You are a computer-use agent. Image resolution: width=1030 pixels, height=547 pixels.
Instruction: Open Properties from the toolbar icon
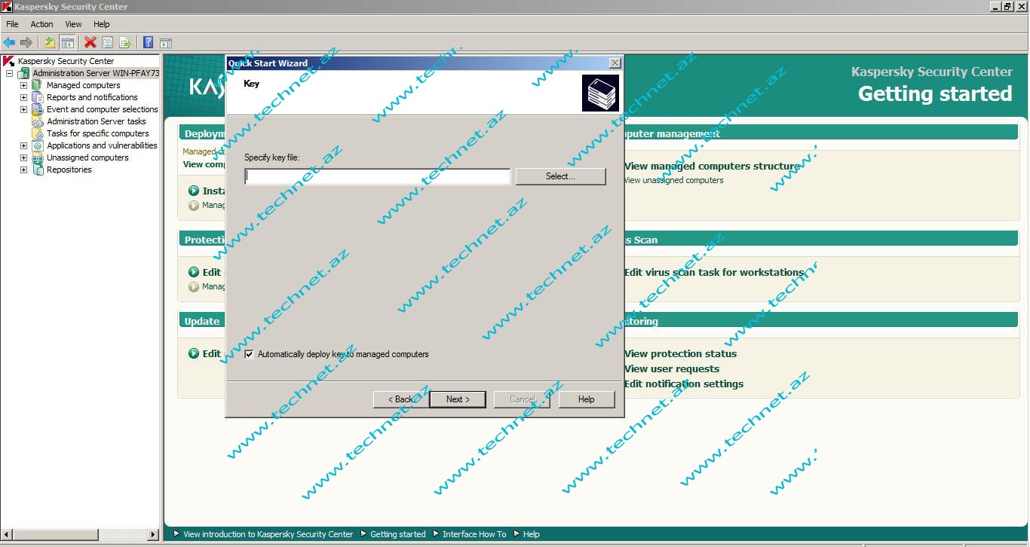click(x=108, y=43)
